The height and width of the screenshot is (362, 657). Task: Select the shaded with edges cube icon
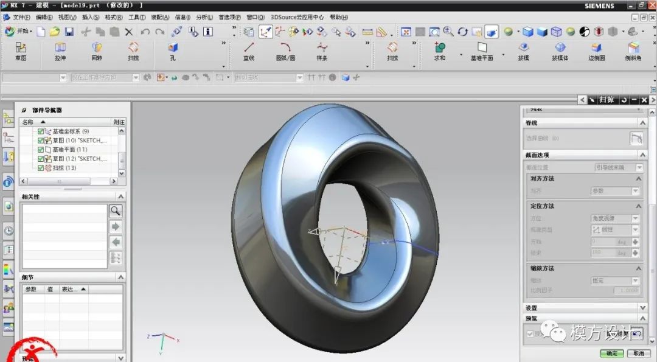(x=528, y=32)
